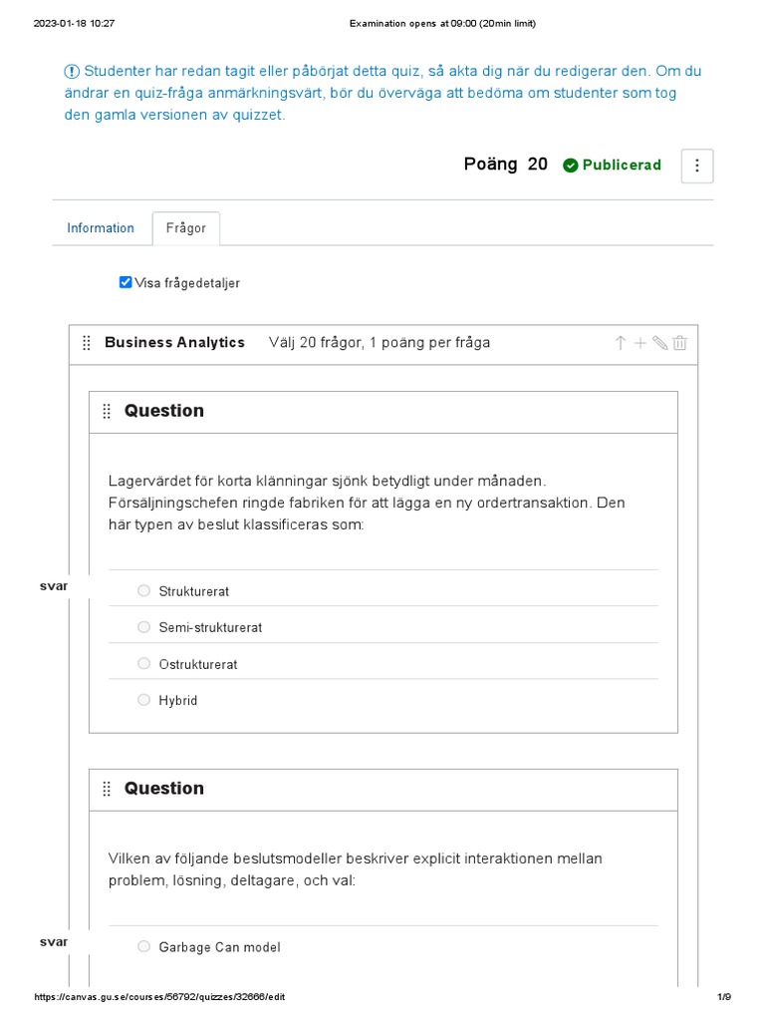
Task: Choose the Hybrid radio button
Action: tap(144, 700)
